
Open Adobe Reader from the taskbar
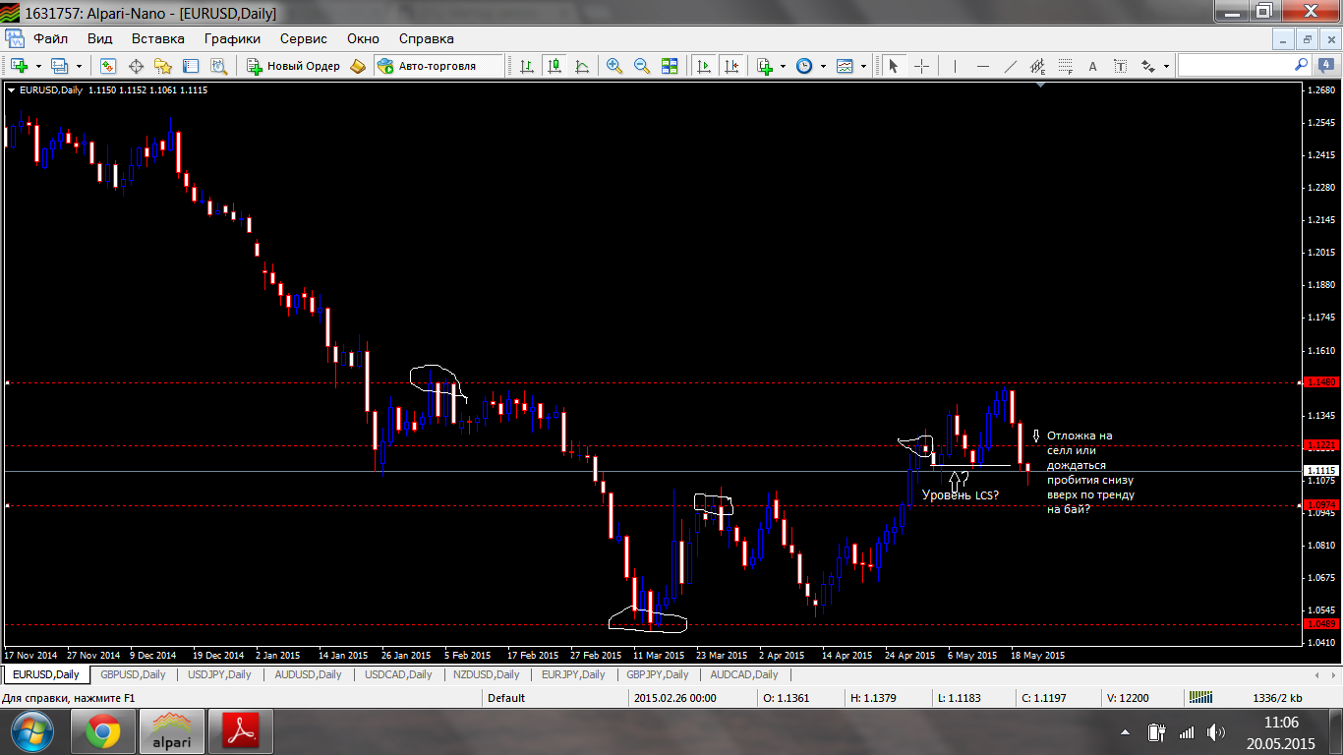point(242,732)
